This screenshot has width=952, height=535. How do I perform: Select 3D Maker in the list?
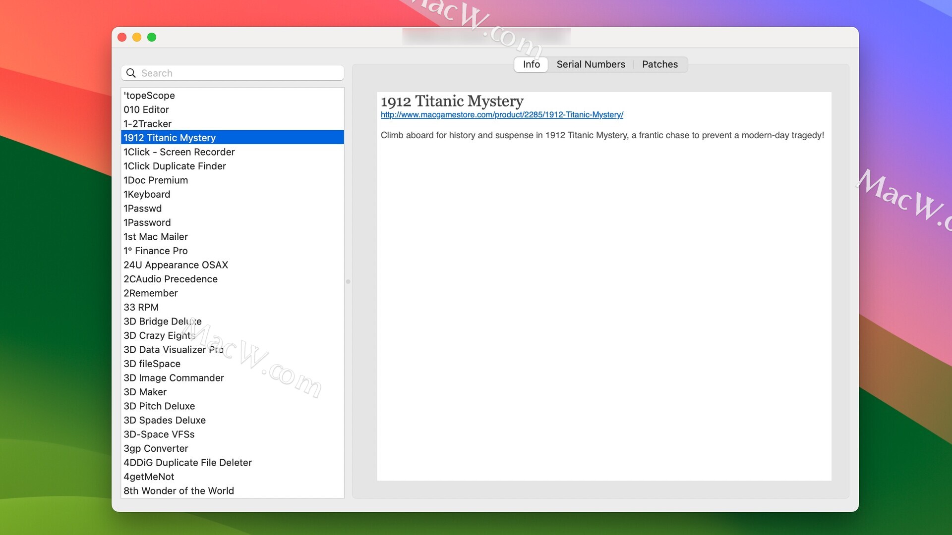click(x=233, y=392)
